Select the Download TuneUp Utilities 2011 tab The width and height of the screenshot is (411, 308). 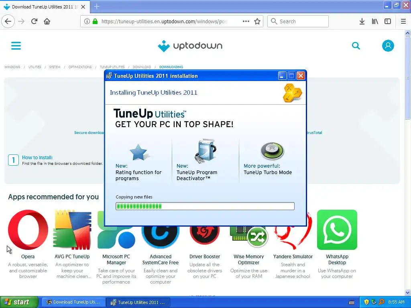tap(45, 7)
